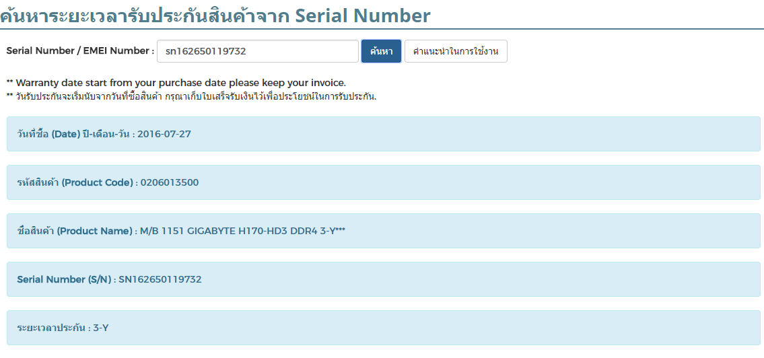
Task: Select the result value SN162650119732
Action: [160, 279]
